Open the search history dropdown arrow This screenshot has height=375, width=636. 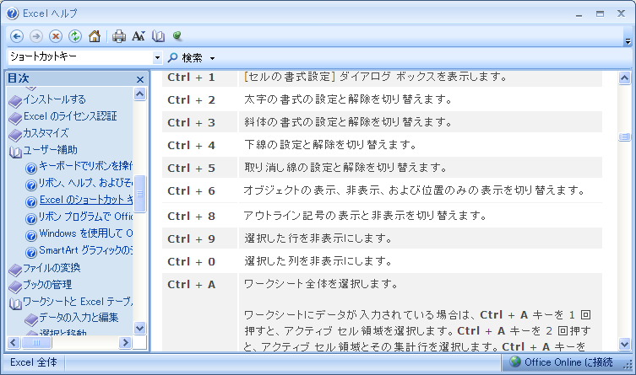(157, 58)
